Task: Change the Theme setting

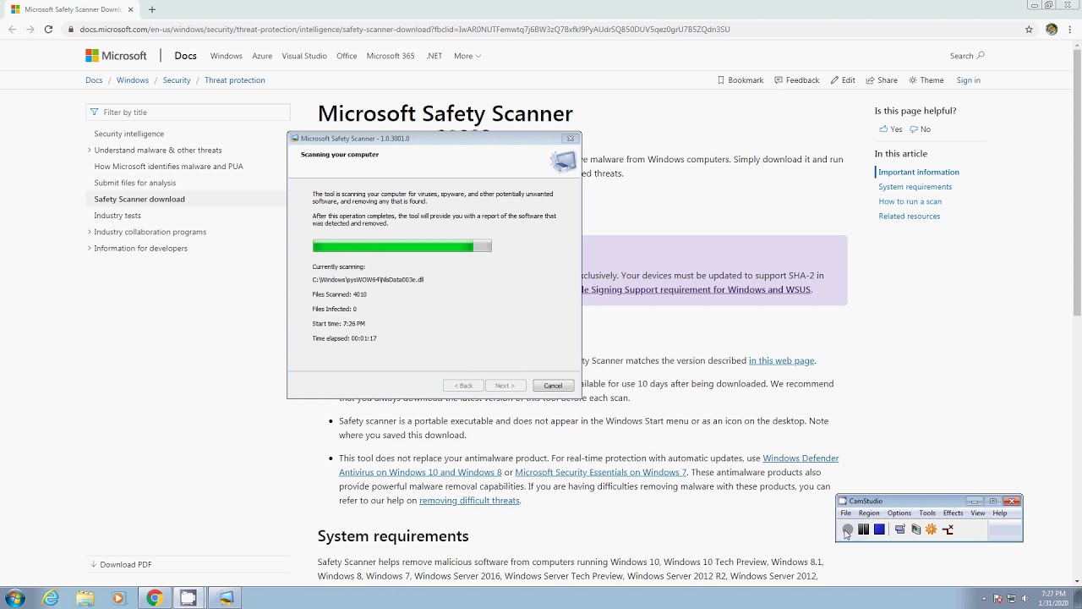Action: tap(926, 80)
